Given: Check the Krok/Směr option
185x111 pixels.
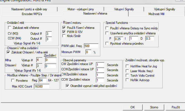Looking at the screenshot, I should coord(64,36).
